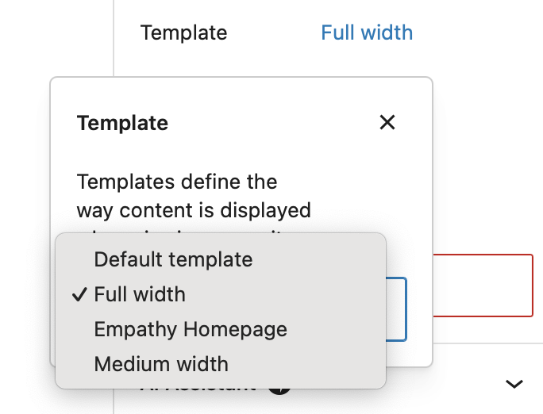543x414 pixels.
Task: Click the info icon beside AI Assistant
Action: coord(277,387)
